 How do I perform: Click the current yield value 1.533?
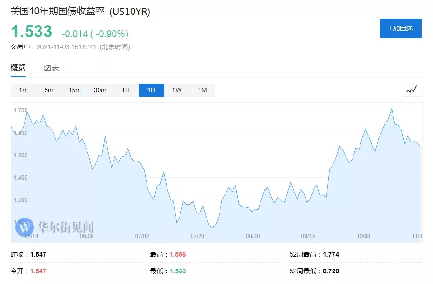click(32, 31)
